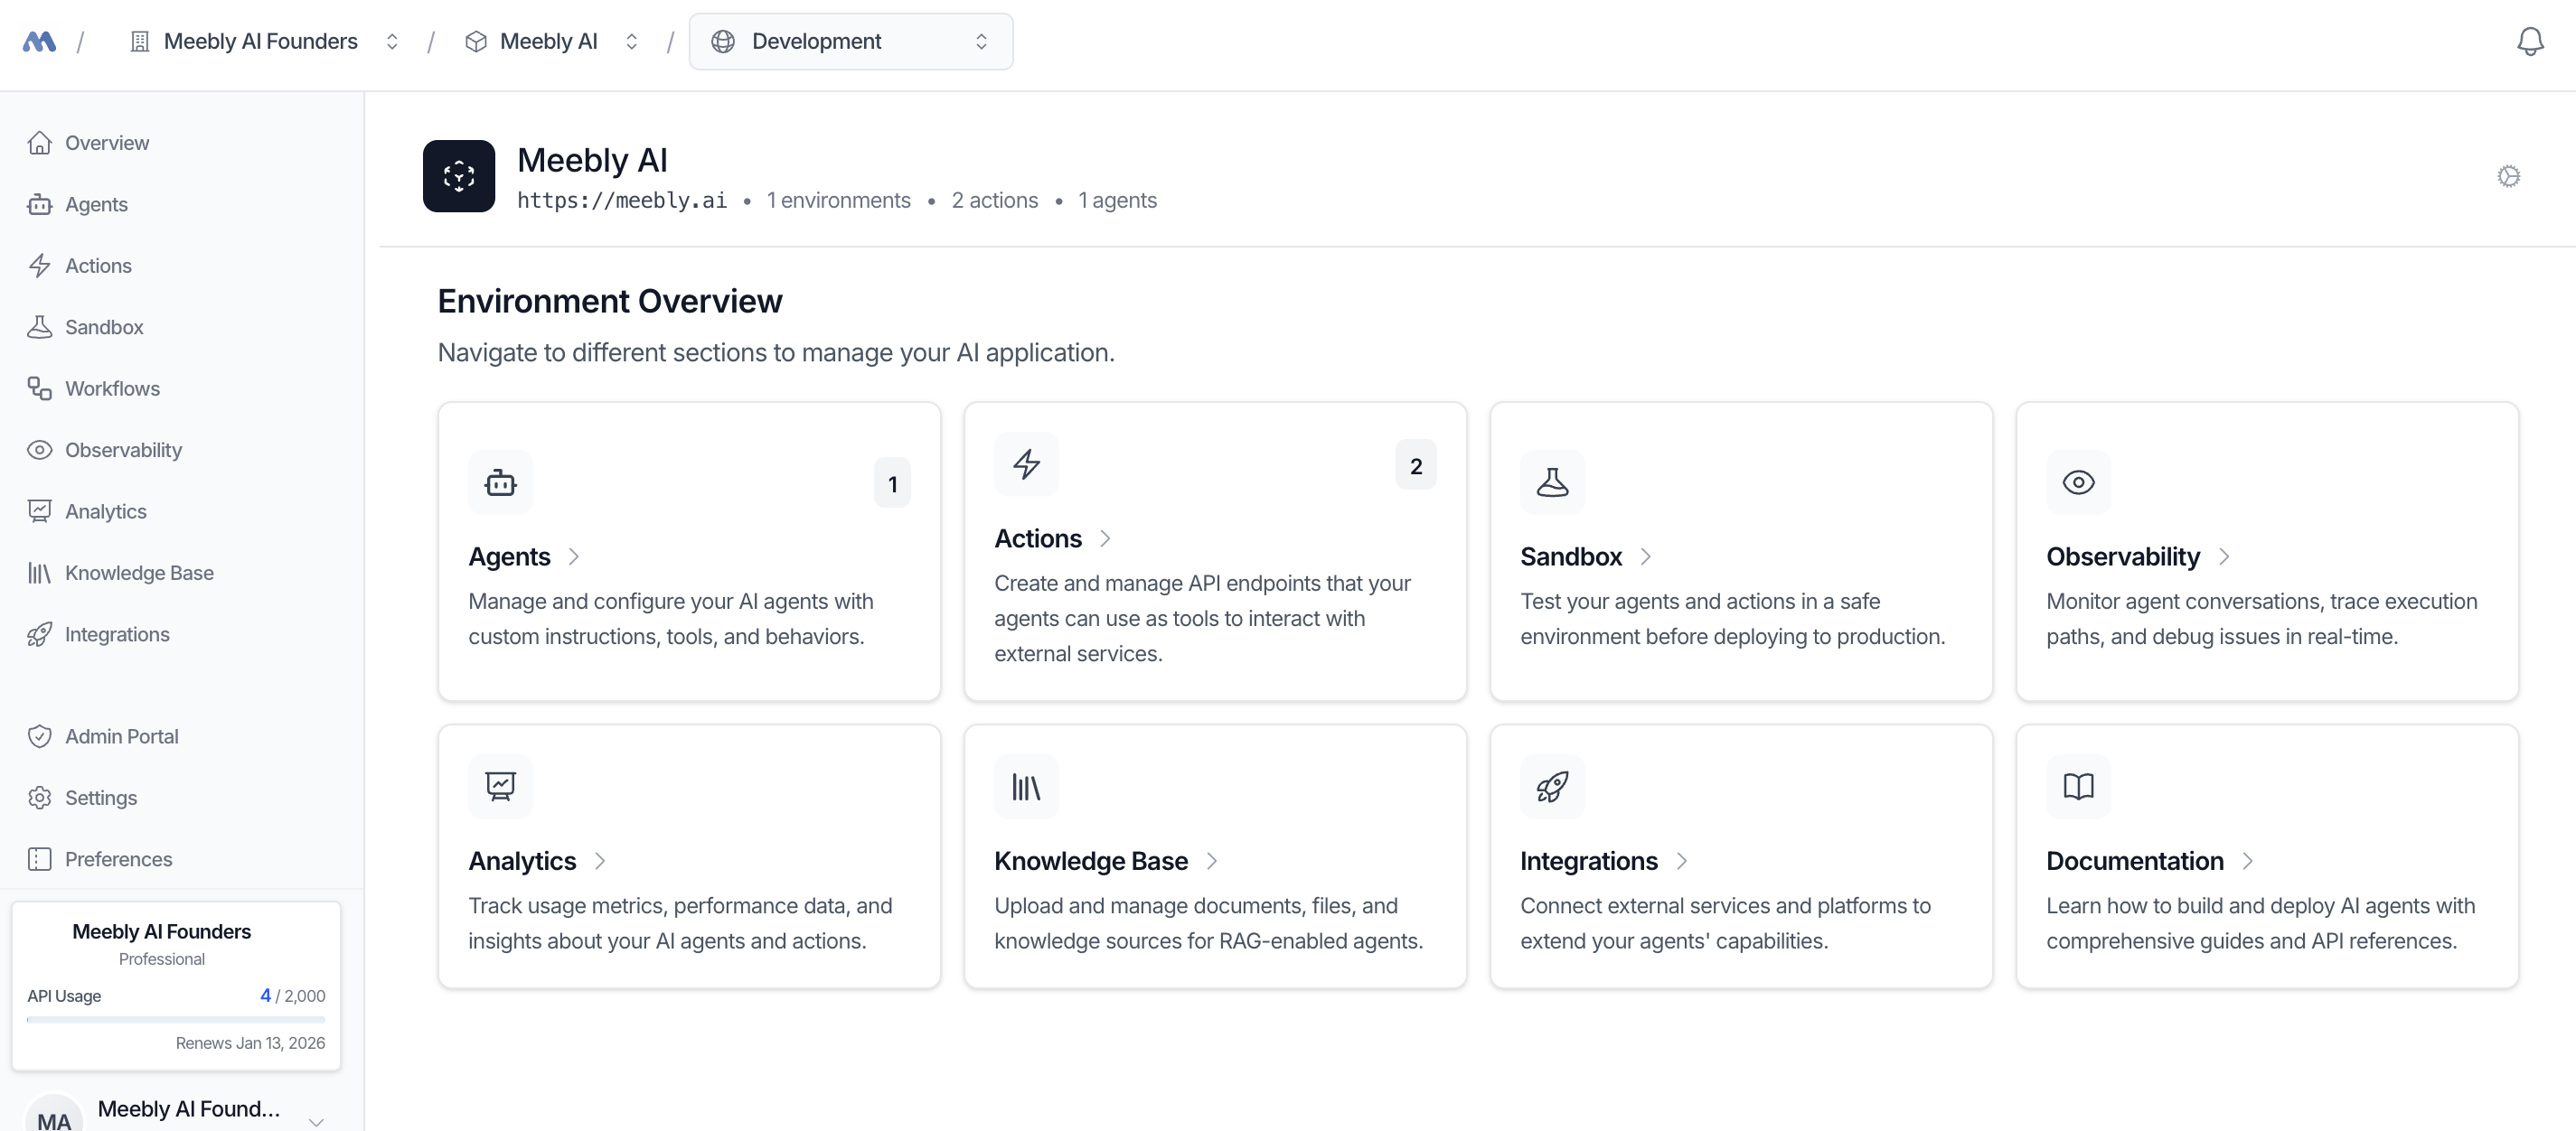Click the Meebly AI app avatar image

(x=459, y=176)
